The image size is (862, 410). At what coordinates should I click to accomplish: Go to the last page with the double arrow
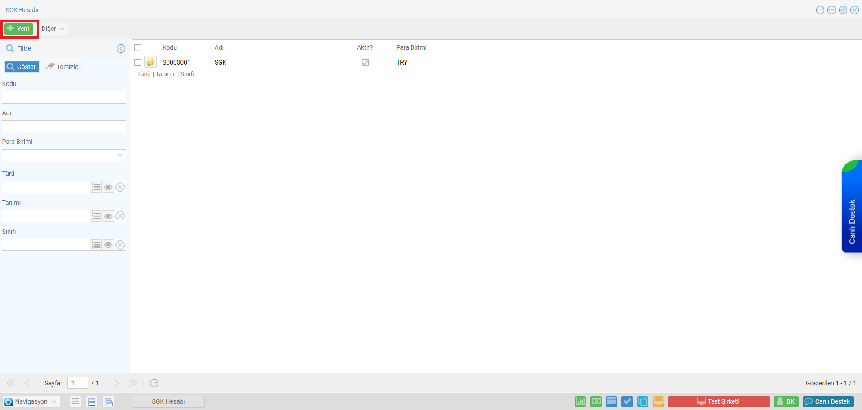(x=132, y=383)
